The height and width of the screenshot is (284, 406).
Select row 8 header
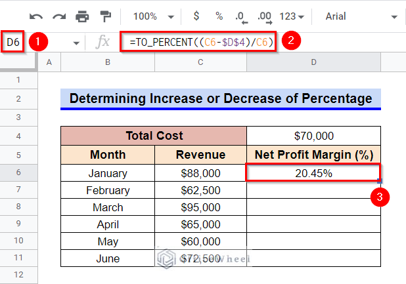pyautogui.click(x=18, y=207)
